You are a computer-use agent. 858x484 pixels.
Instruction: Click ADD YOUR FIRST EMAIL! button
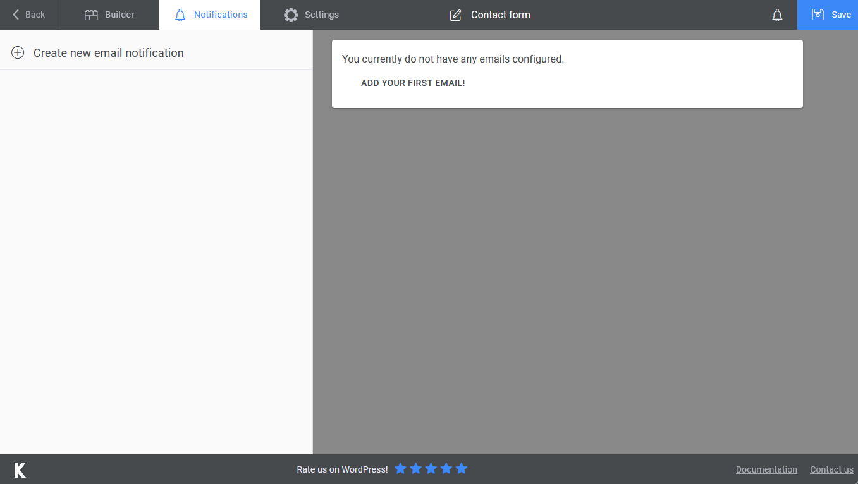[413, 83]
